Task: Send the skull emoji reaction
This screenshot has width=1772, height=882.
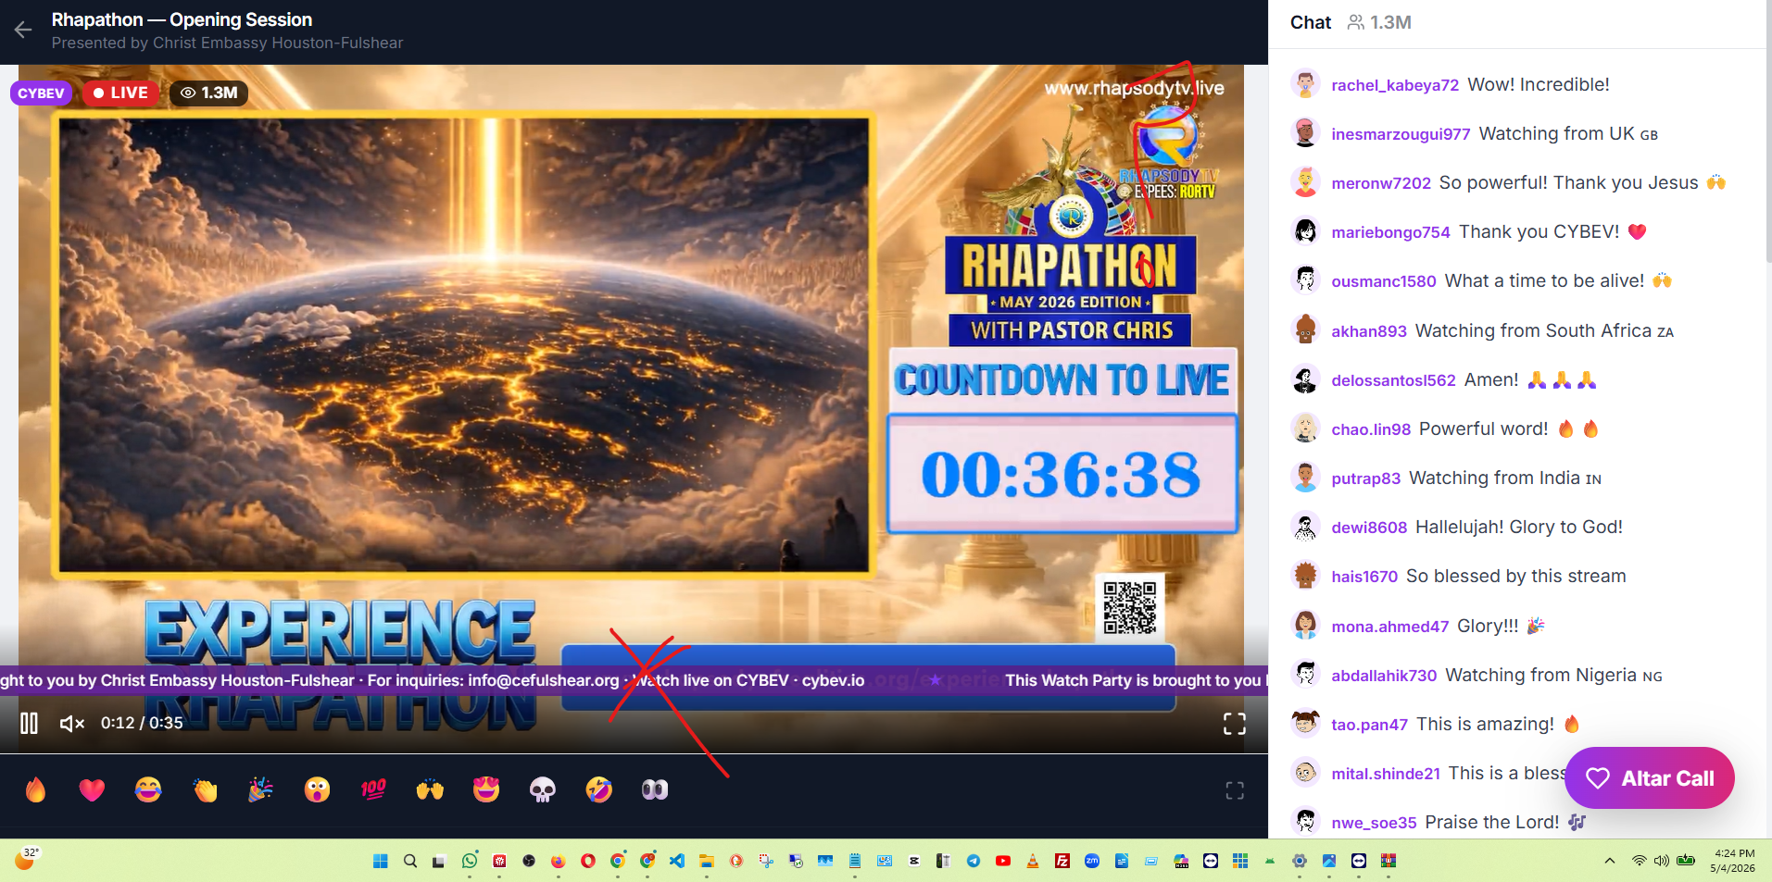Action: (x=542, y=789)
